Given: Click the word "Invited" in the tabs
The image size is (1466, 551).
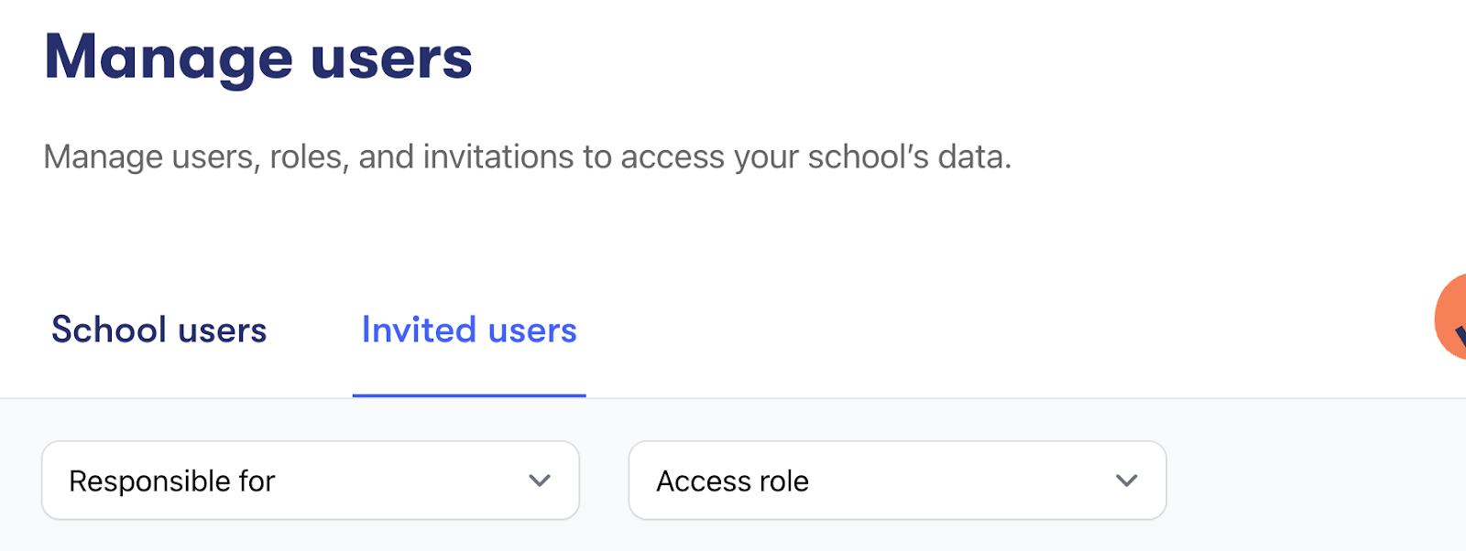Looking at the screenshot, I should (419, 330).
